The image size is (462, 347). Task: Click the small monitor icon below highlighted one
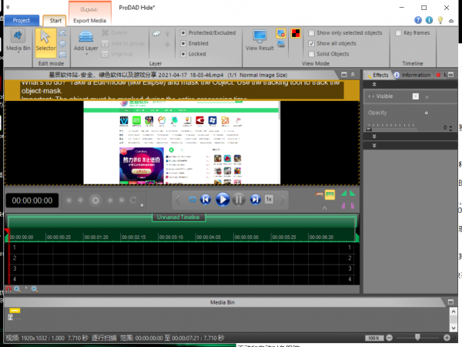pyautogui.click(x=281, y=45)
